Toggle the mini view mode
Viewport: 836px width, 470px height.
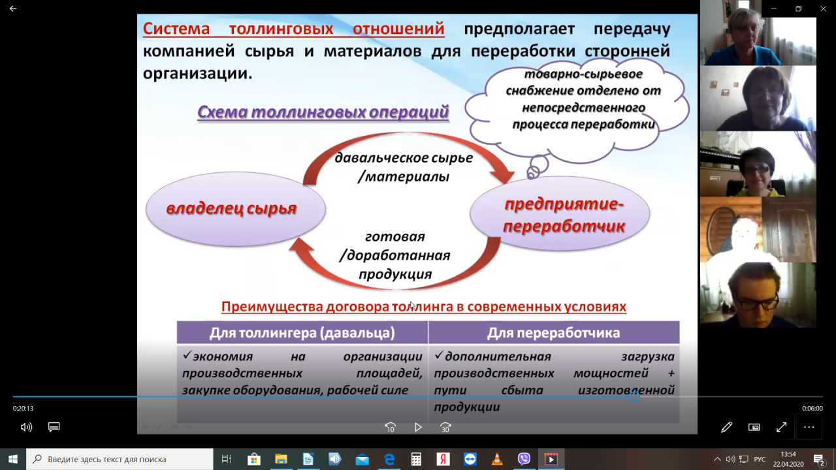tap(754, 427)
